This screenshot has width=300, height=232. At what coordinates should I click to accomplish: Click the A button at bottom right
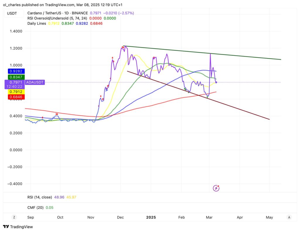tap(289, 217)
